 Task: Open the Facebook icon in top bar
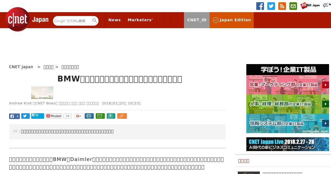[x=260, y=6]
